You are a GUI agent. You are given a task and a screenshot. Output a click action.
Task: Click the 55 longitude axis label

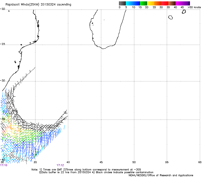(x=167, y=162)
